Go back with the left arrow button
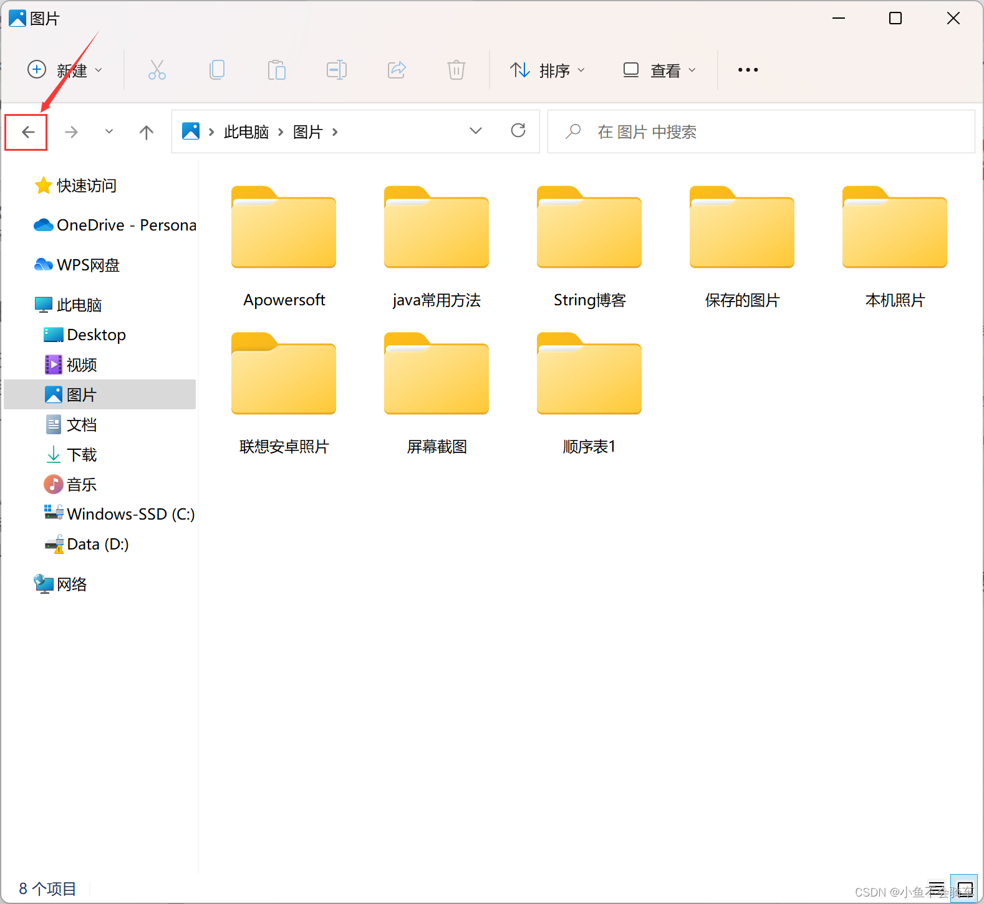984x904 pixels. [x=27, y=132]
